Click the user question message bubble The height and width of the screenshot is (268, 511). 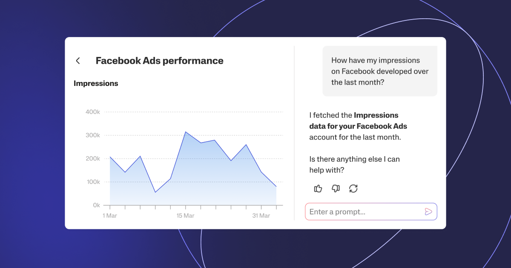tap(379, 71)
